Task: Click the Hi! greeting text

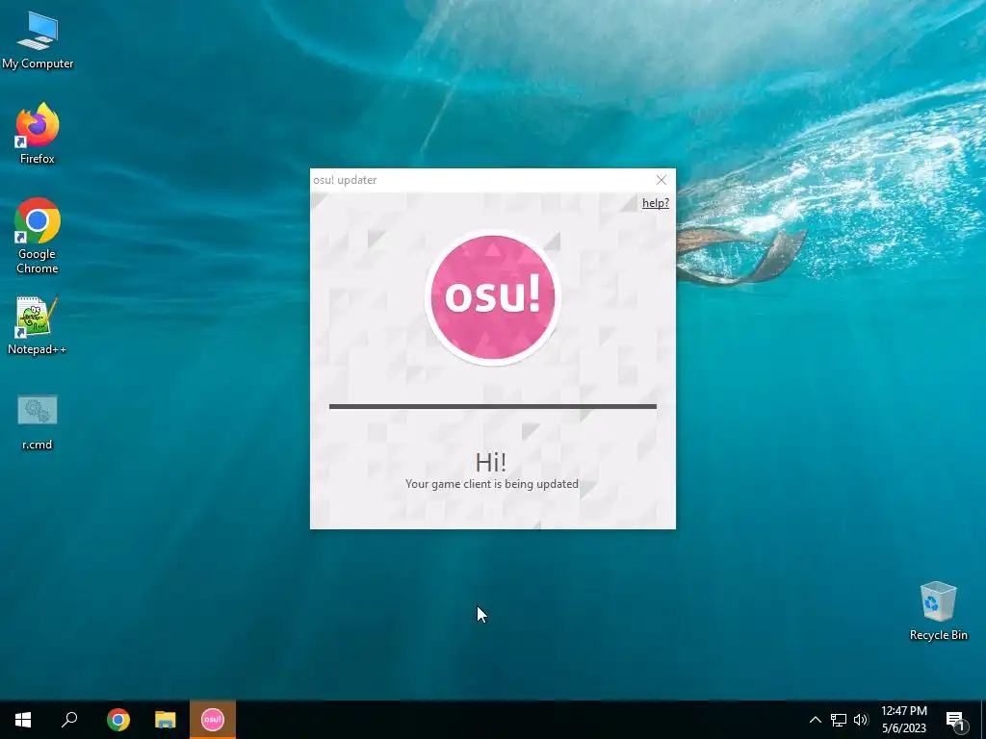Action: (x=490, y=462)
